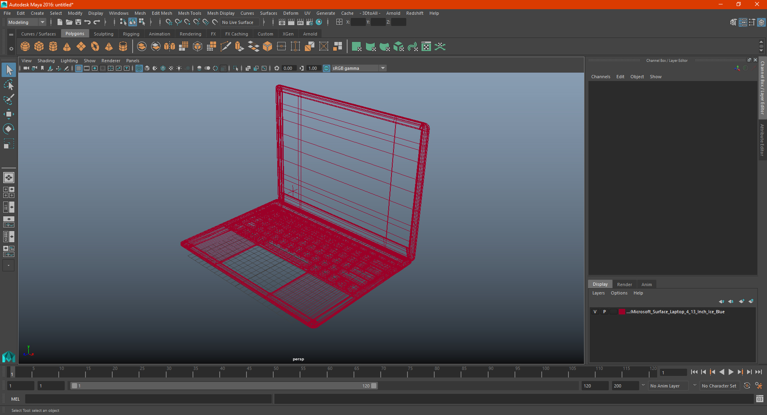Open the sRGB gamma view transform dropdown
The height and width of the screenshot is (415, 767).
(x=359, y=68)
